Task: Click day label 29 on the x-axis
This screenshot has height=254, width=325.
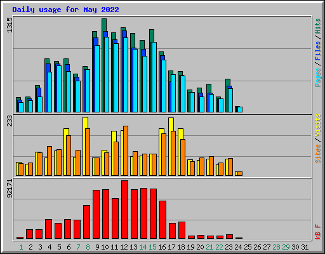Action: point(286,247)
